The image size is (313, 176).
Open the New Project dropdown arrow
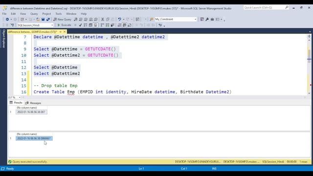click(x=26, y=20)
